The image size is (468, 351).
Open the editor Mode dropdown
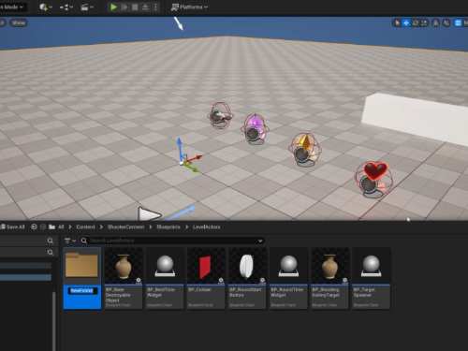point(12,7)
